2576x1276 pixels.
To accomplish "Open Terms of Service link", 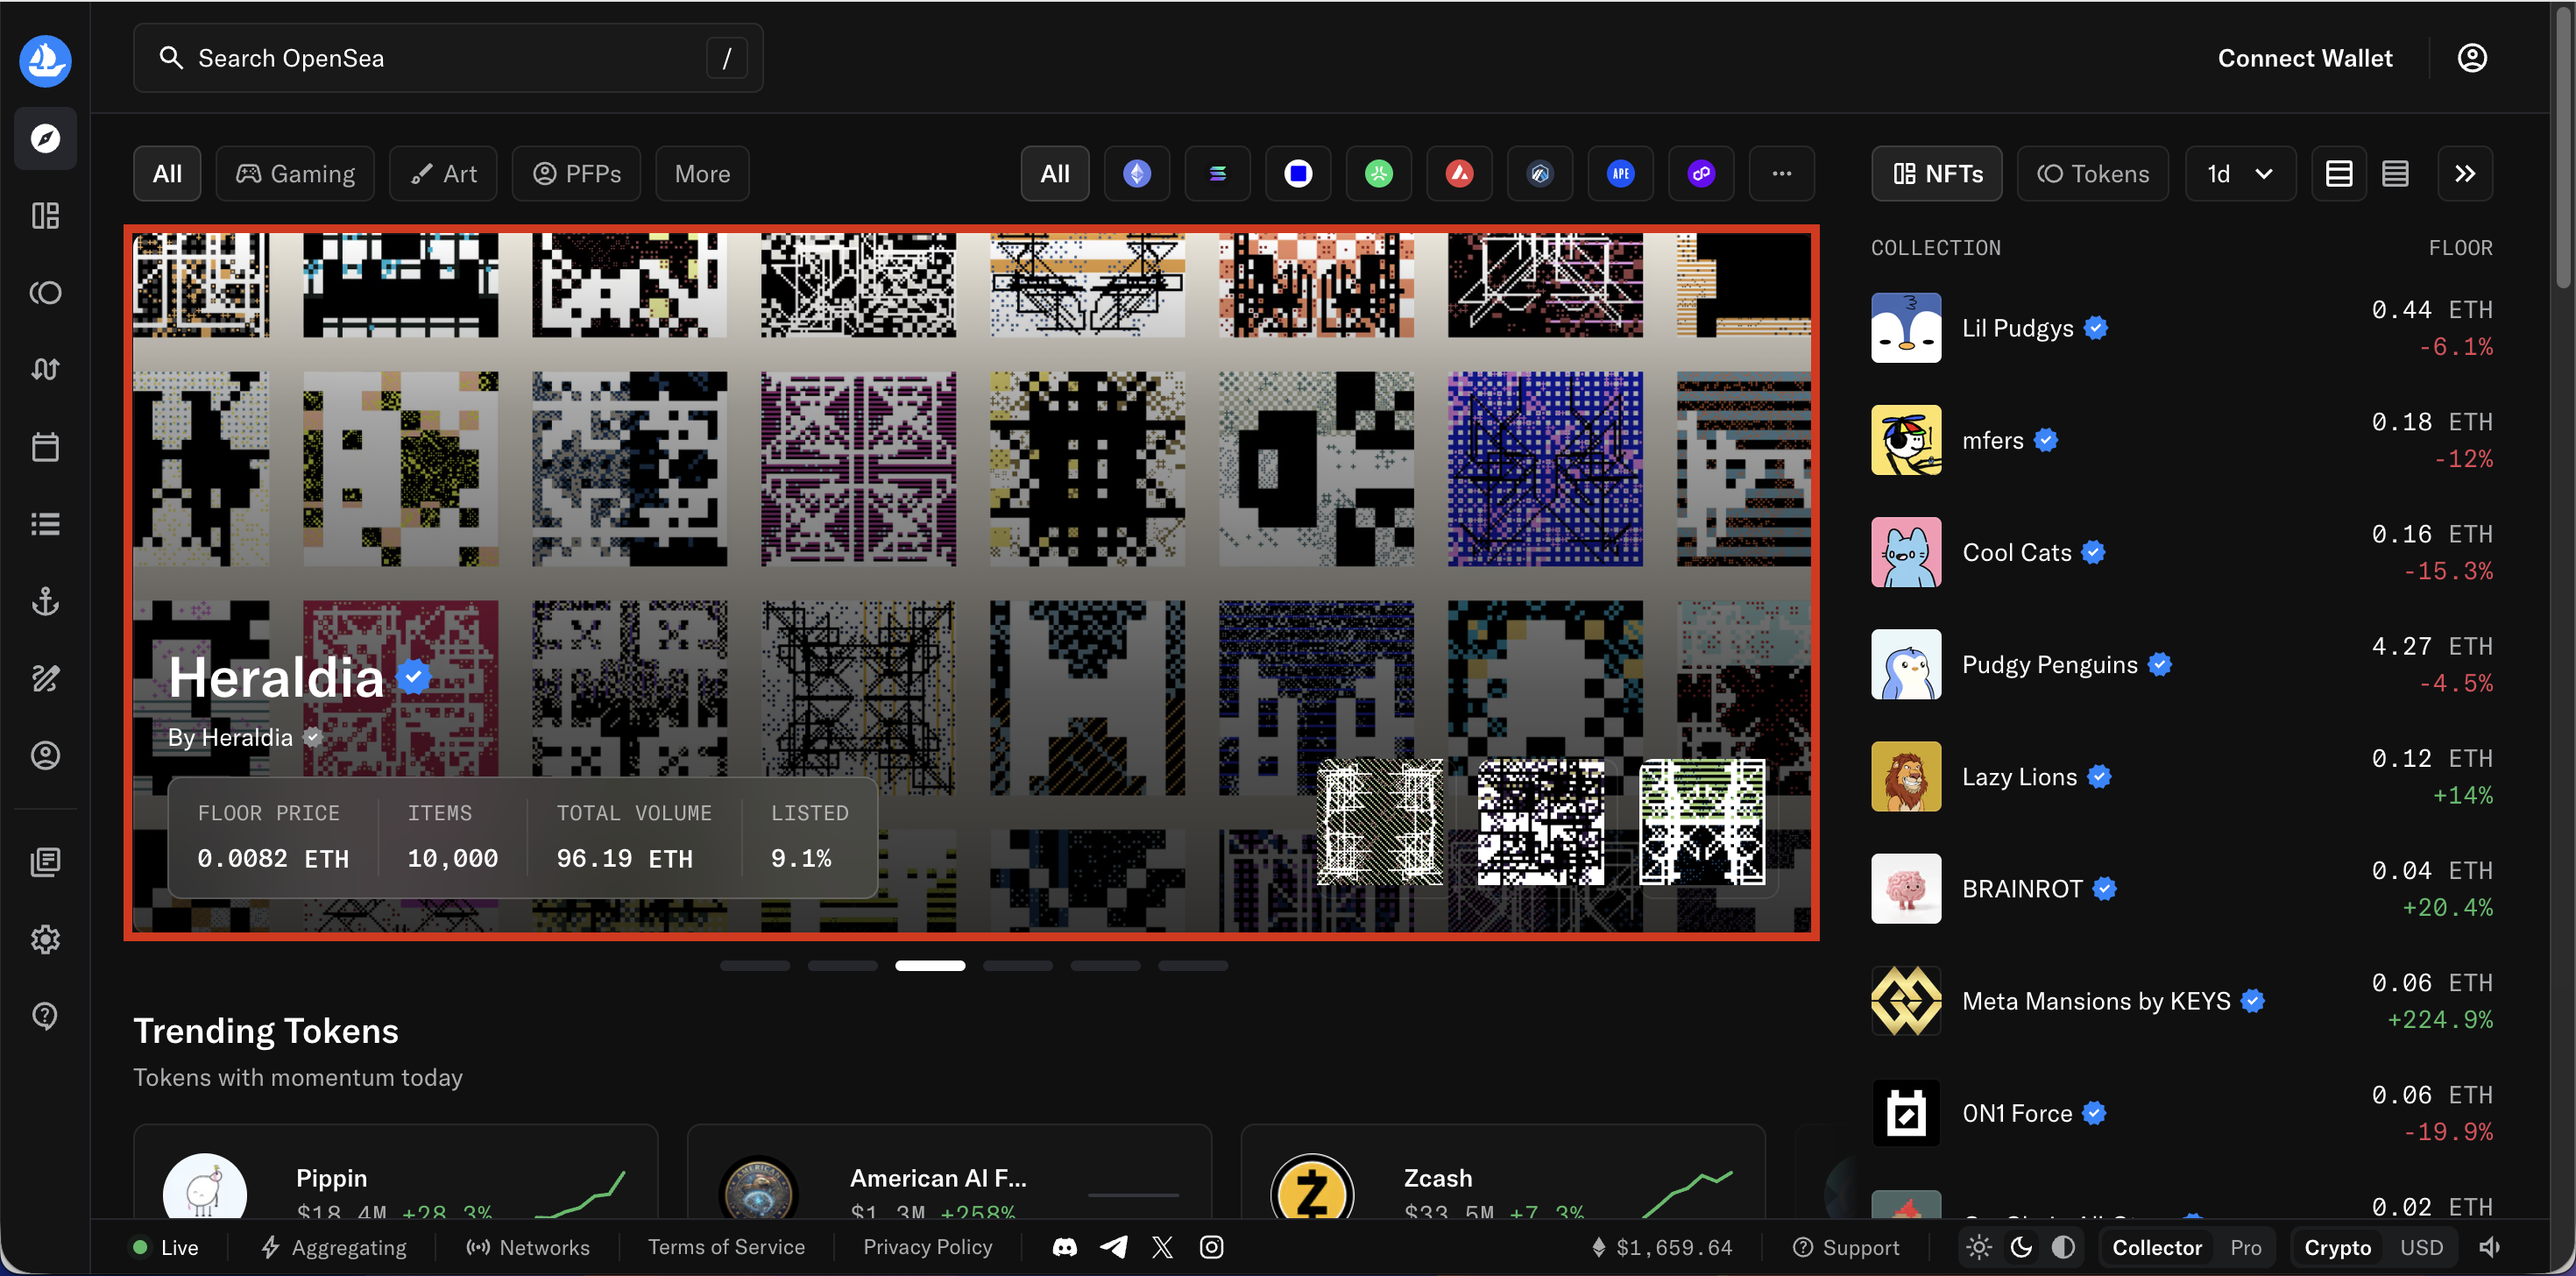I will pos(726,1247).
